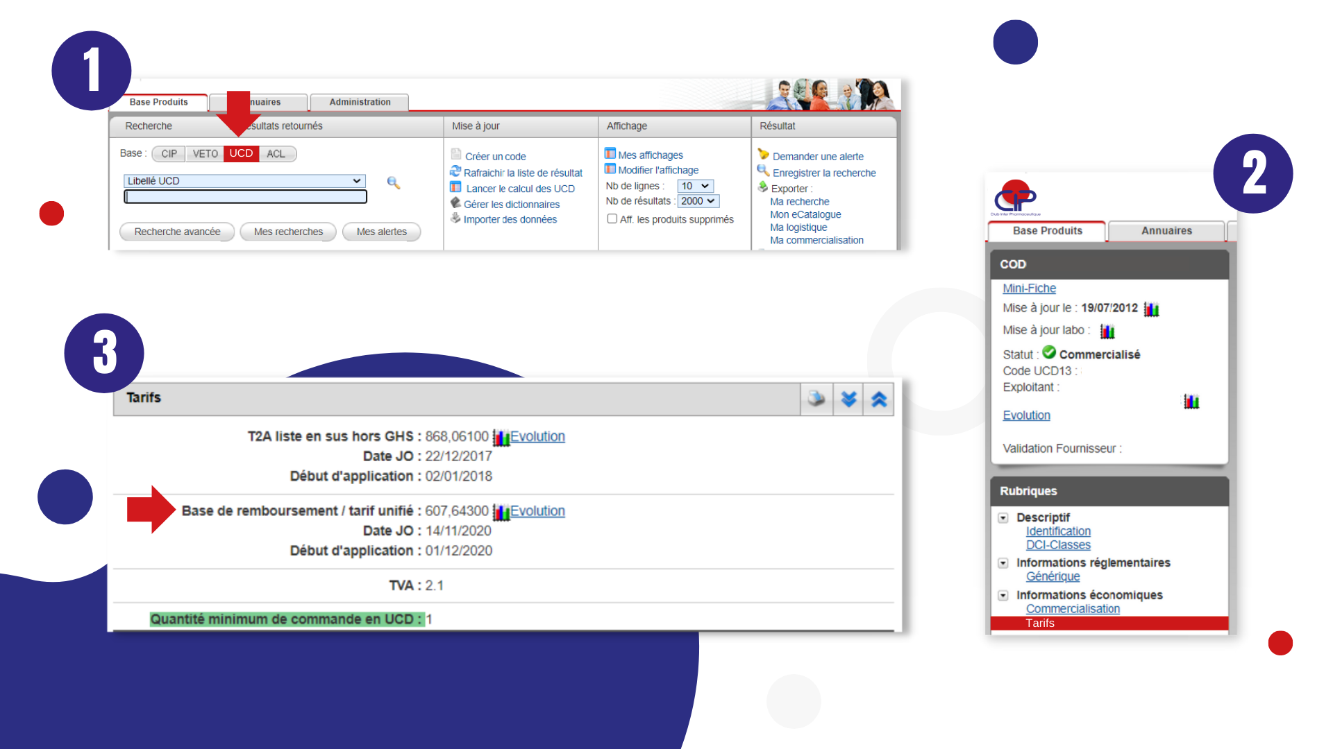Click the chart icon next to 19/07/2012 date
Viewport: 1333px width, 749px height.
pyautogui.click(x=1151, y=309)
